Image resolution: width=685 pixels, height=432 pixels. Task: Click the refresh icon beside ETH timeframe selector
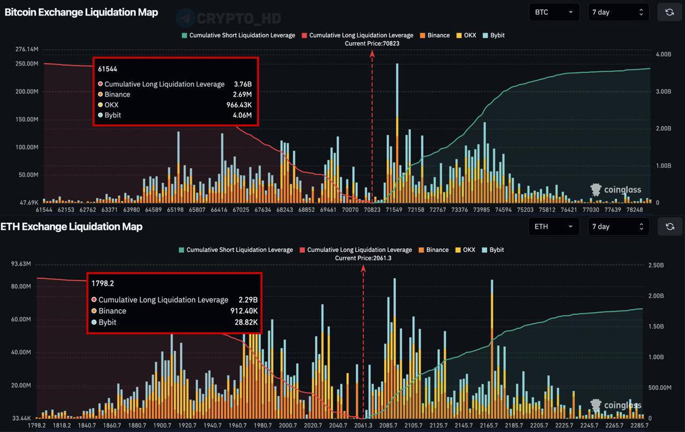click(x=670, y=226)
